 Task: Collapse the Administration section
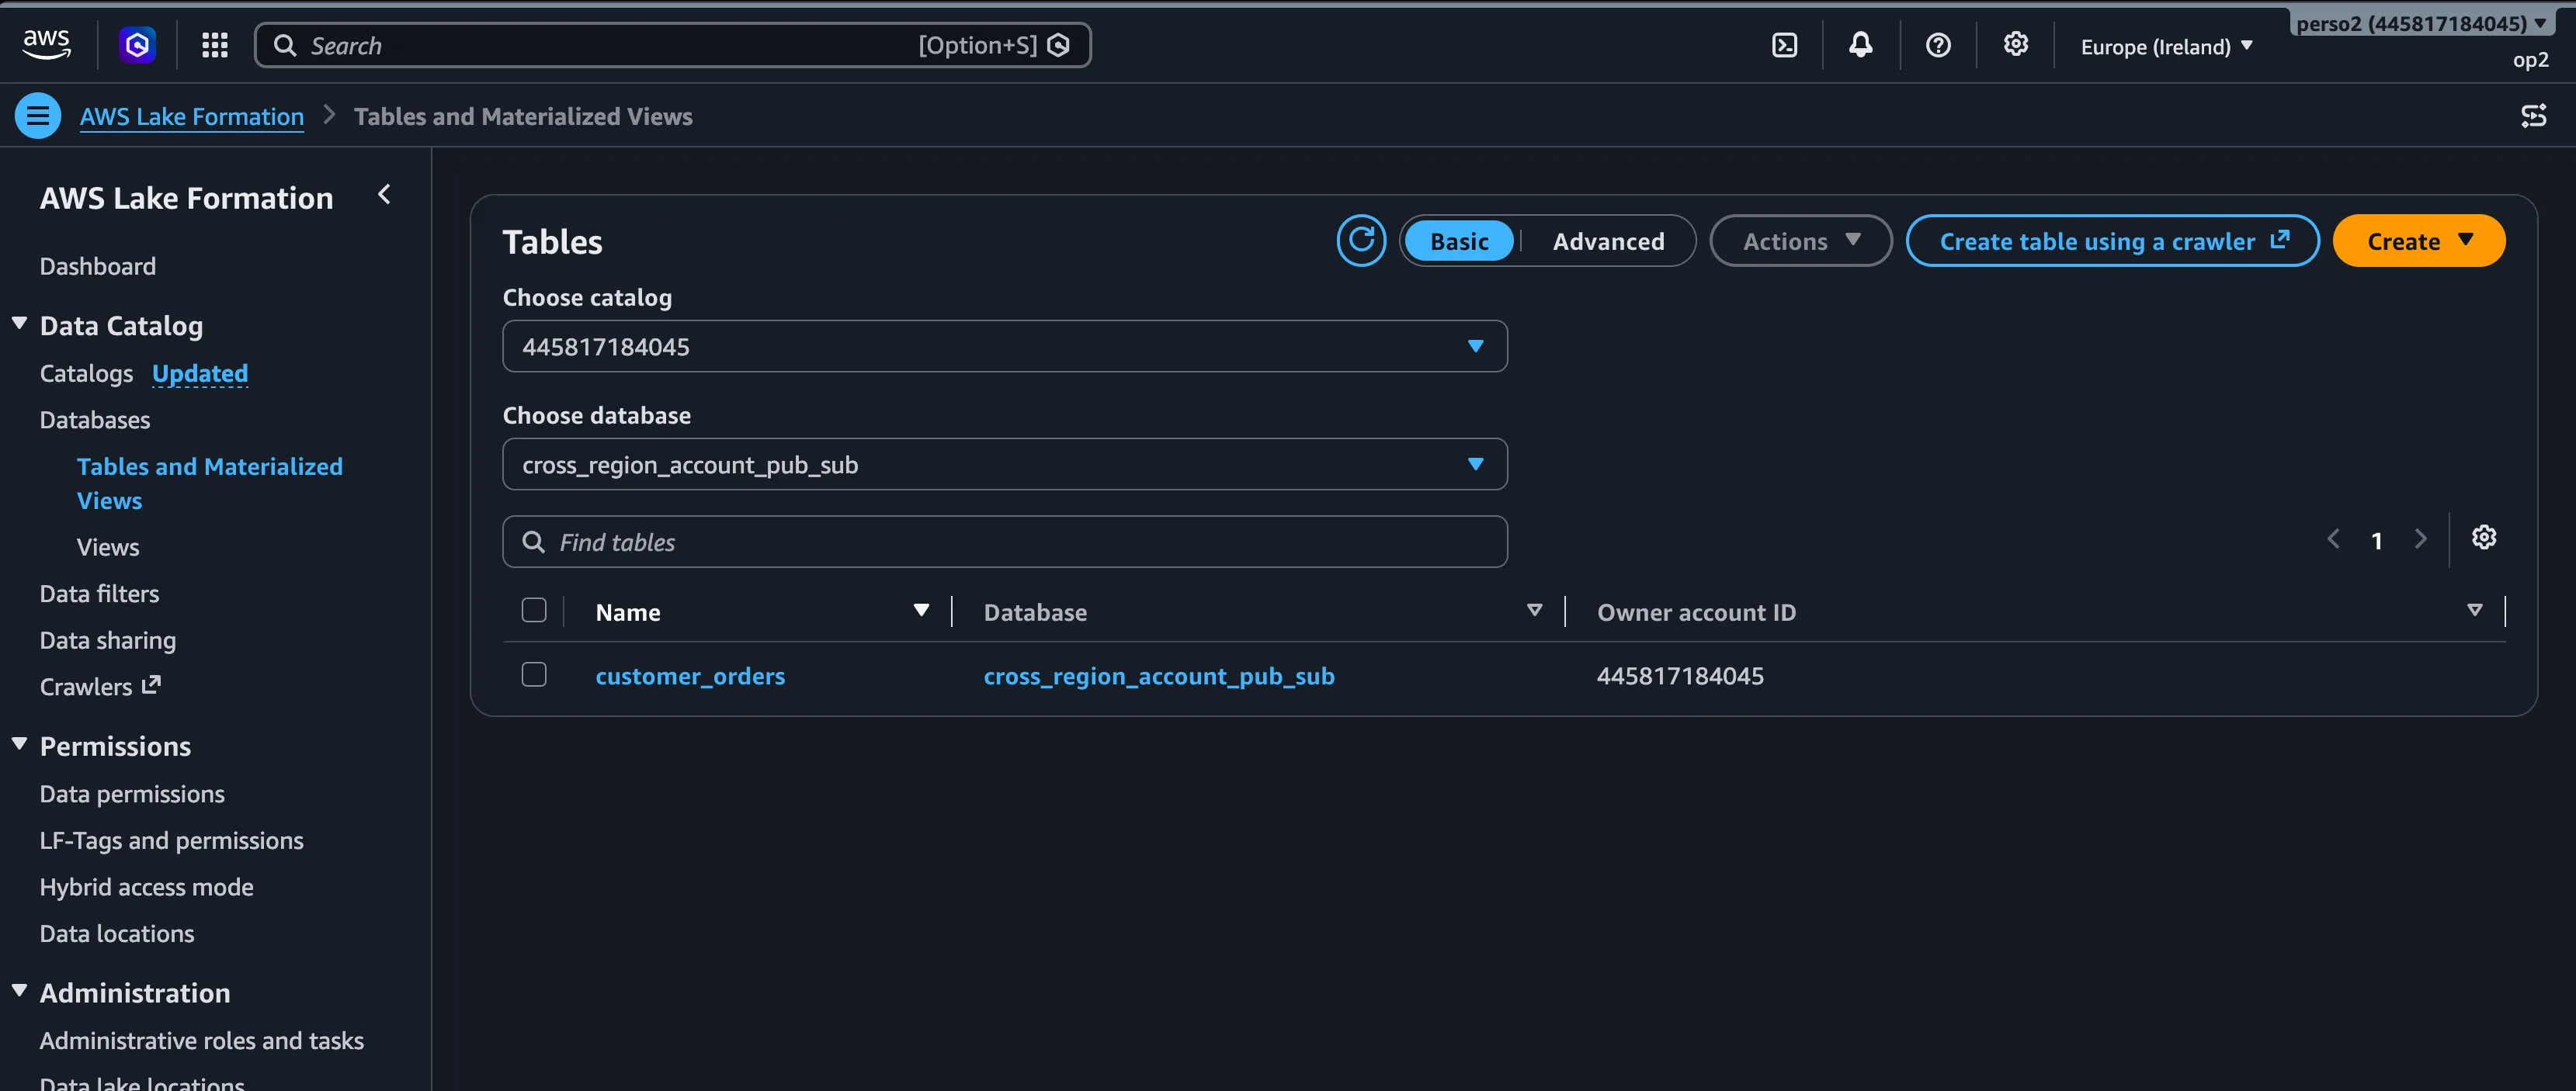tap(19, 992)
